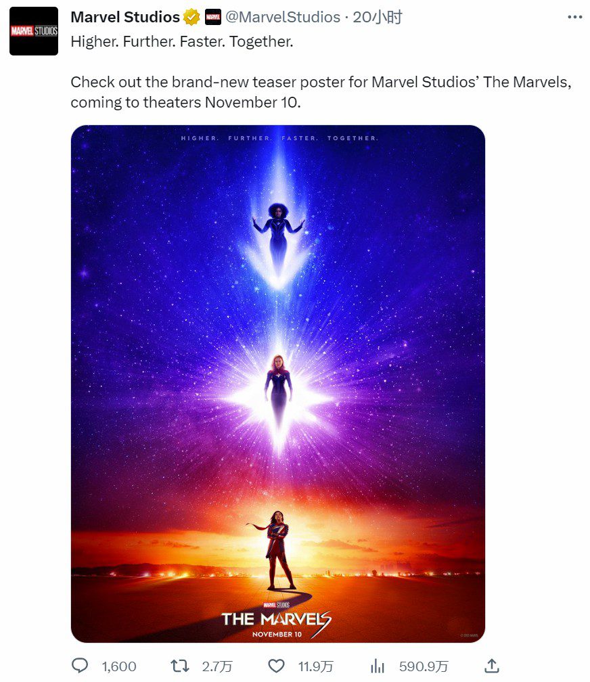The image size is (590, 682).
Task: Click the gold verified badge
Action: pos(191,18)
